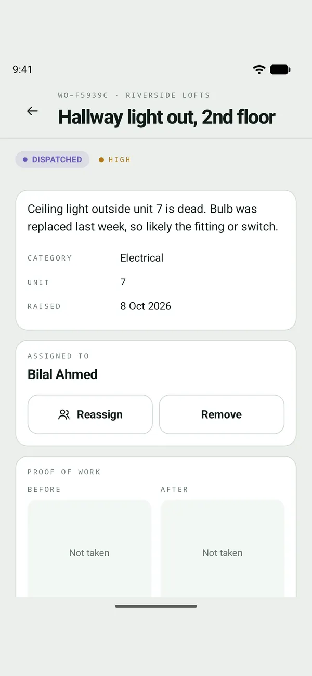
Task: Click the people icon on Reassign
Action: (64, 414)
